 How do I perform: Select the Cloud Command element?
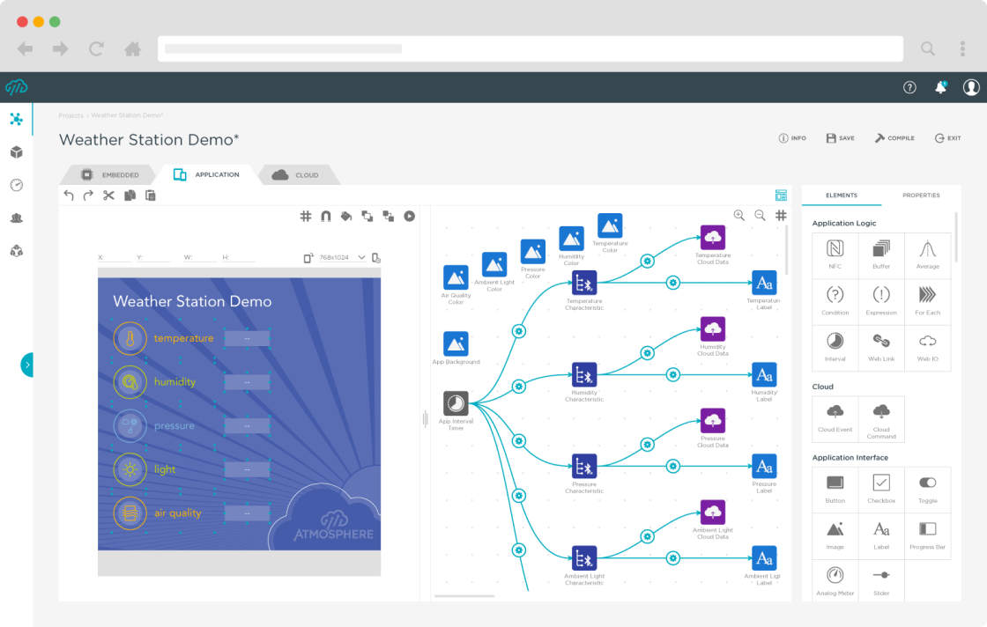tap(881, 419)
